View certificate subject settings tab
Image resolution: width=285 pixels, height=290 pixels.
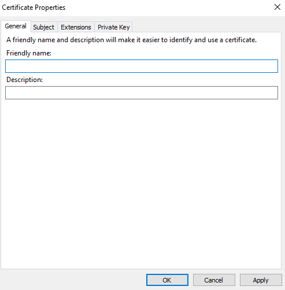pos(44,27)
